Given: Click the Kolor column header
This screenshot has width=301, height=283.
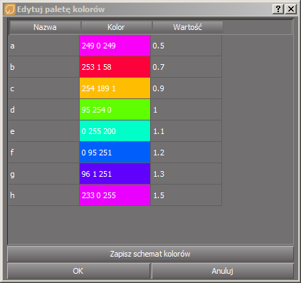Looking at the screenshot, I should 116,27.
